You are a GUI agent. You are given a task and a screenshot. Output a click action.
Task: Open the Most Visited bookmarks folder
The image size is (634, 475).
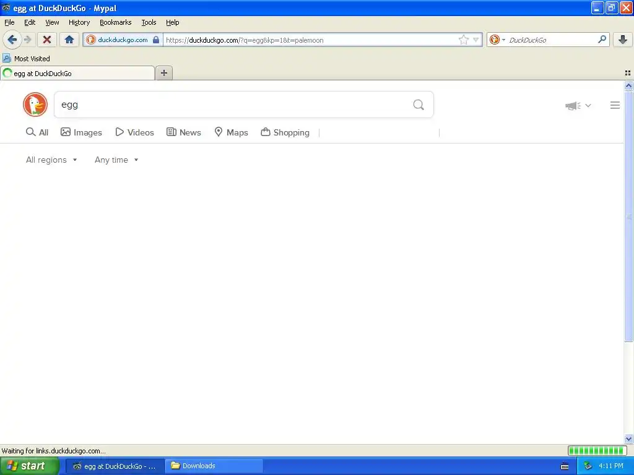point(26,59)
